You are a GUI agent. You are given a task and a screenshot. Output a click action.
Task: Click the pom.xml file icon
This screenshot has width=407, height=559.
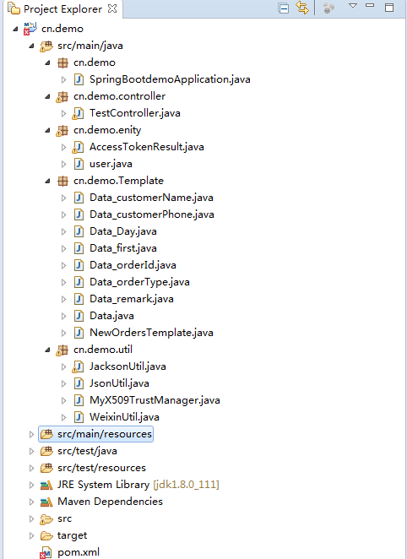[x=46, y=552]
